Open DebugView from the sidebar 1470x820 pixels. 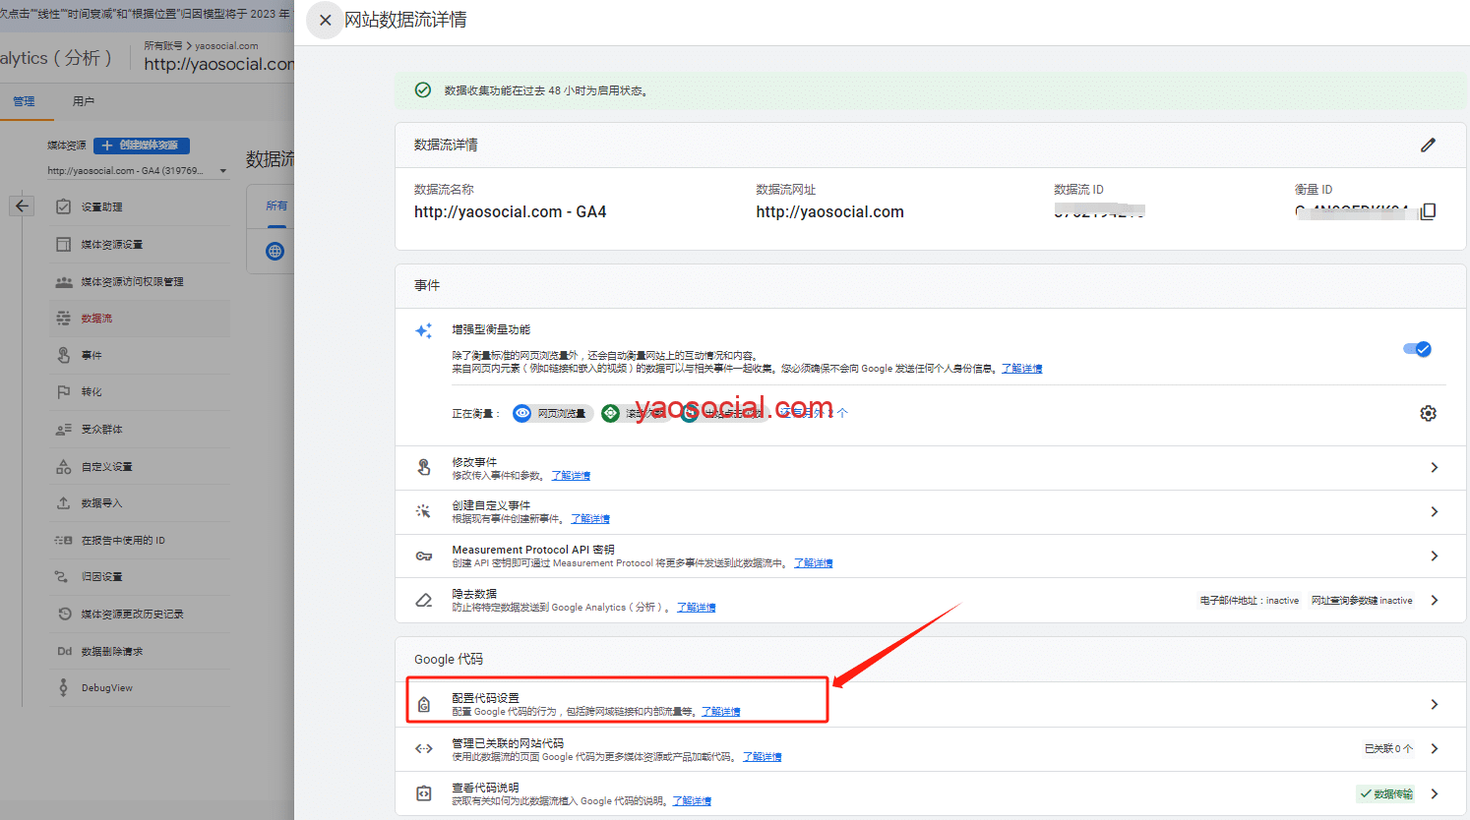click(x=106, y=688)
